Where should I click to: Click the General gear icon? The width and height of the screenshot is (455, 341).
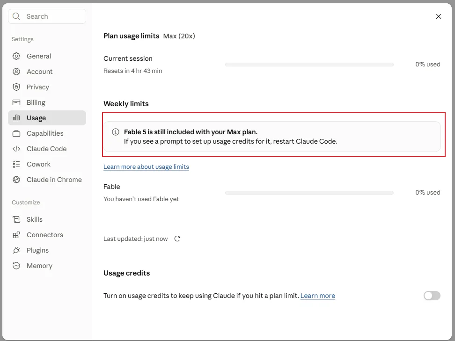click(x=16, y=56)
